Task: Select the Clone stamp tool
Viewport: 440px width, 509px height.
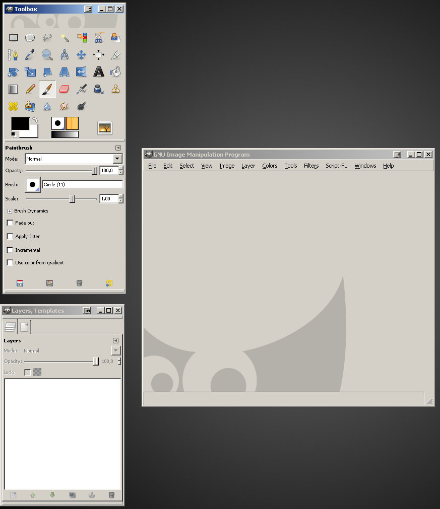Action: click(116, 89)
